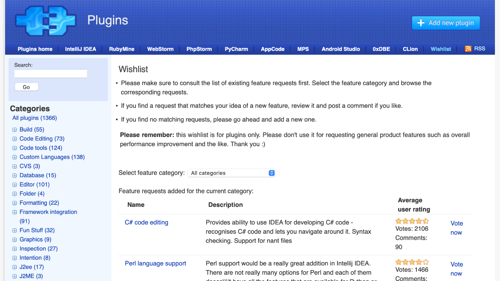Screen dimensions: 500x281
Task: Switch to the Android Studio tab
Action: (341, 49)
